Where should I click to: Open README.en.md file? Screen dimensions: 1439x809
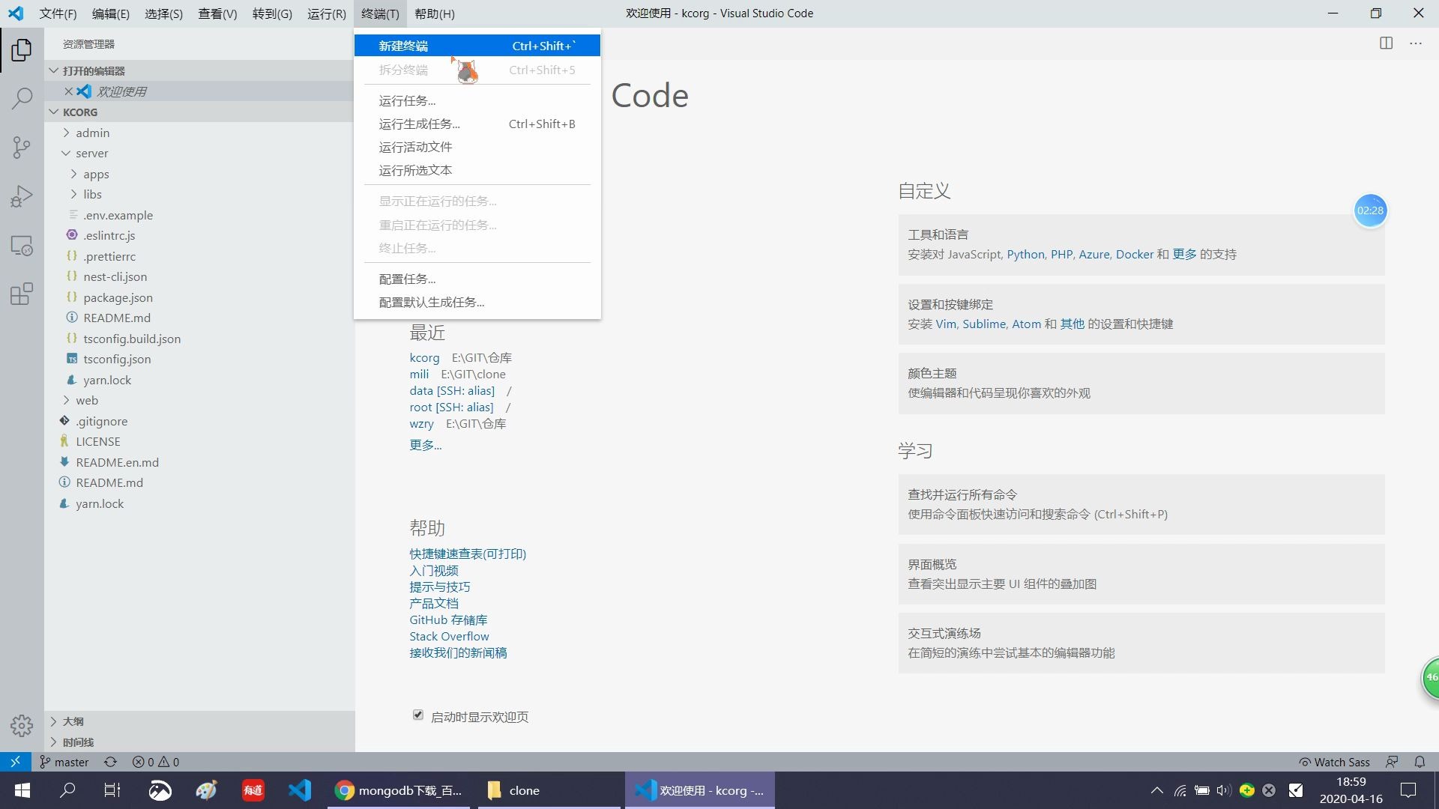[199, 462]
